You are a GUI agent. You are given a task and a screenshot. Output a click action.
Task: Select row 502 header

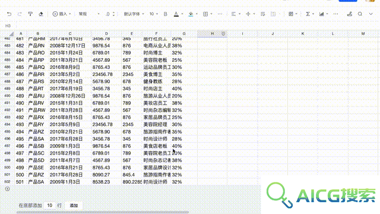7,182
